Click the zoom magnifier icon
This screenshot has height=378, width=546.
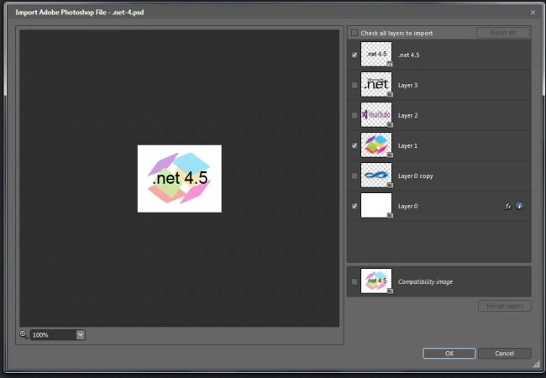pos(24,335)
